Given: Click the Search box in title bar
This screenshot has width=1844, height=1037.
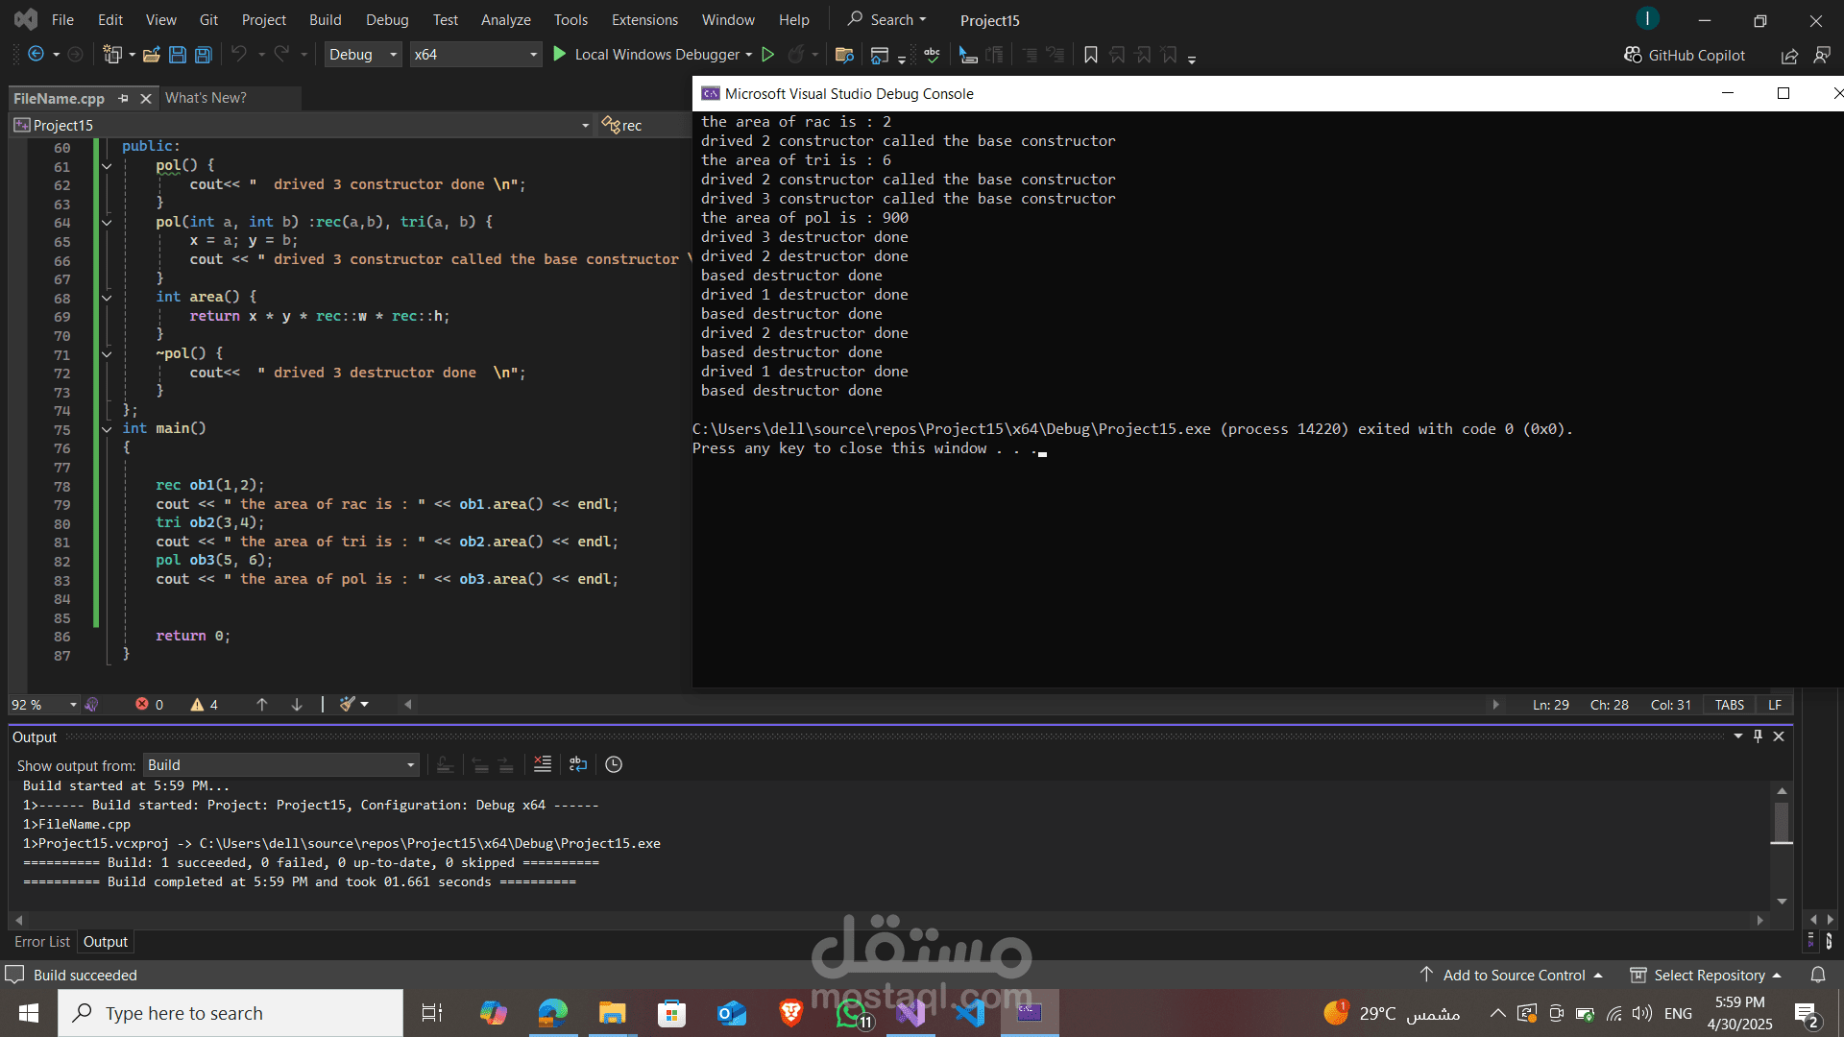Looking at the screenshot, I should coord(886,19).
